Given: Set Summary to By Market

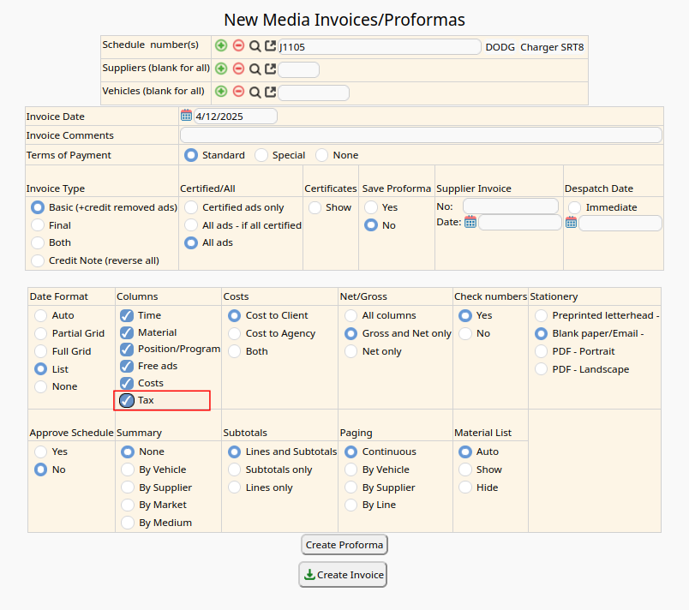Looking at the screenshot, I should pyautogui.click(x=129, y=505).
